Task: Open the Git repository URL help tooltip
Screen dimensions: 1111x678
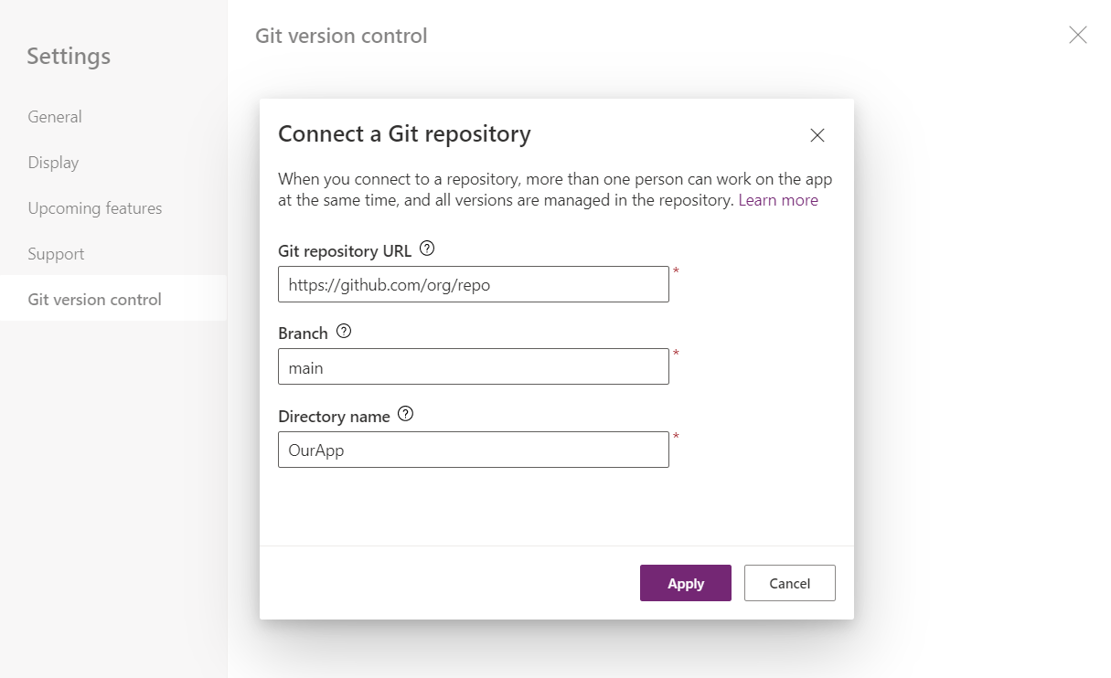Action: [428, 249]
